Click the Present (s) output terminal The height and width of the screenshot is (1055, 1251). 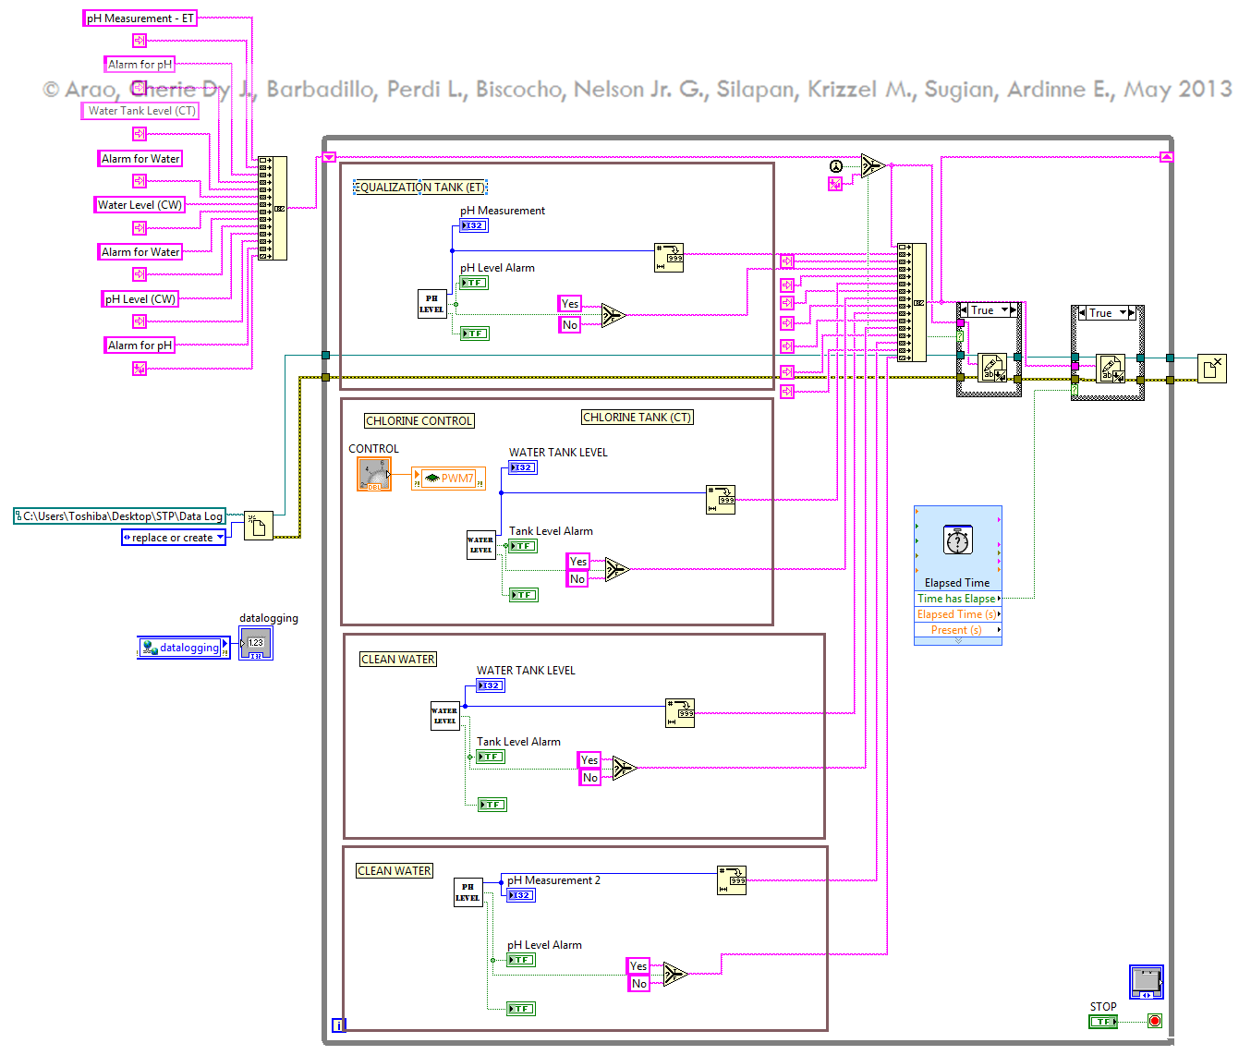click(x=958, y=630)
